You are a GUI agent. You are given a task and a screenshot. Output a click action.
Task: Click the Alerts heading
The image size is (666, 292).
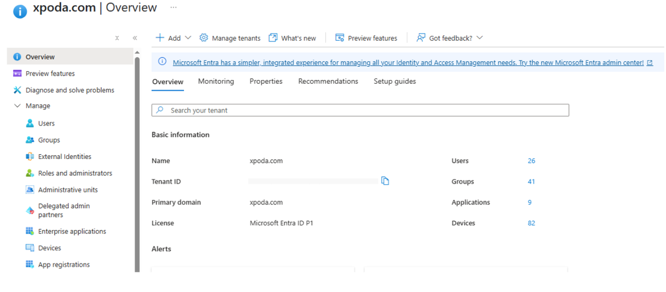[161, 249]
